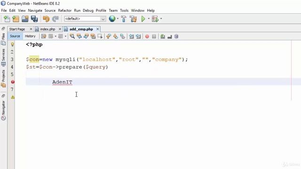Open the Help menu

(x=150, y=10)
